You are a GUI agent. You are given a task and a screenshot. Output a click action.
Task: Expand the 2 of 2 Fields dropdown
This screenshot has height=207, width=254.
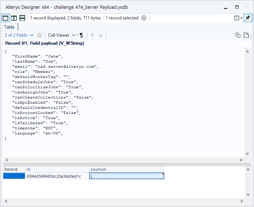tap(19, 35)
